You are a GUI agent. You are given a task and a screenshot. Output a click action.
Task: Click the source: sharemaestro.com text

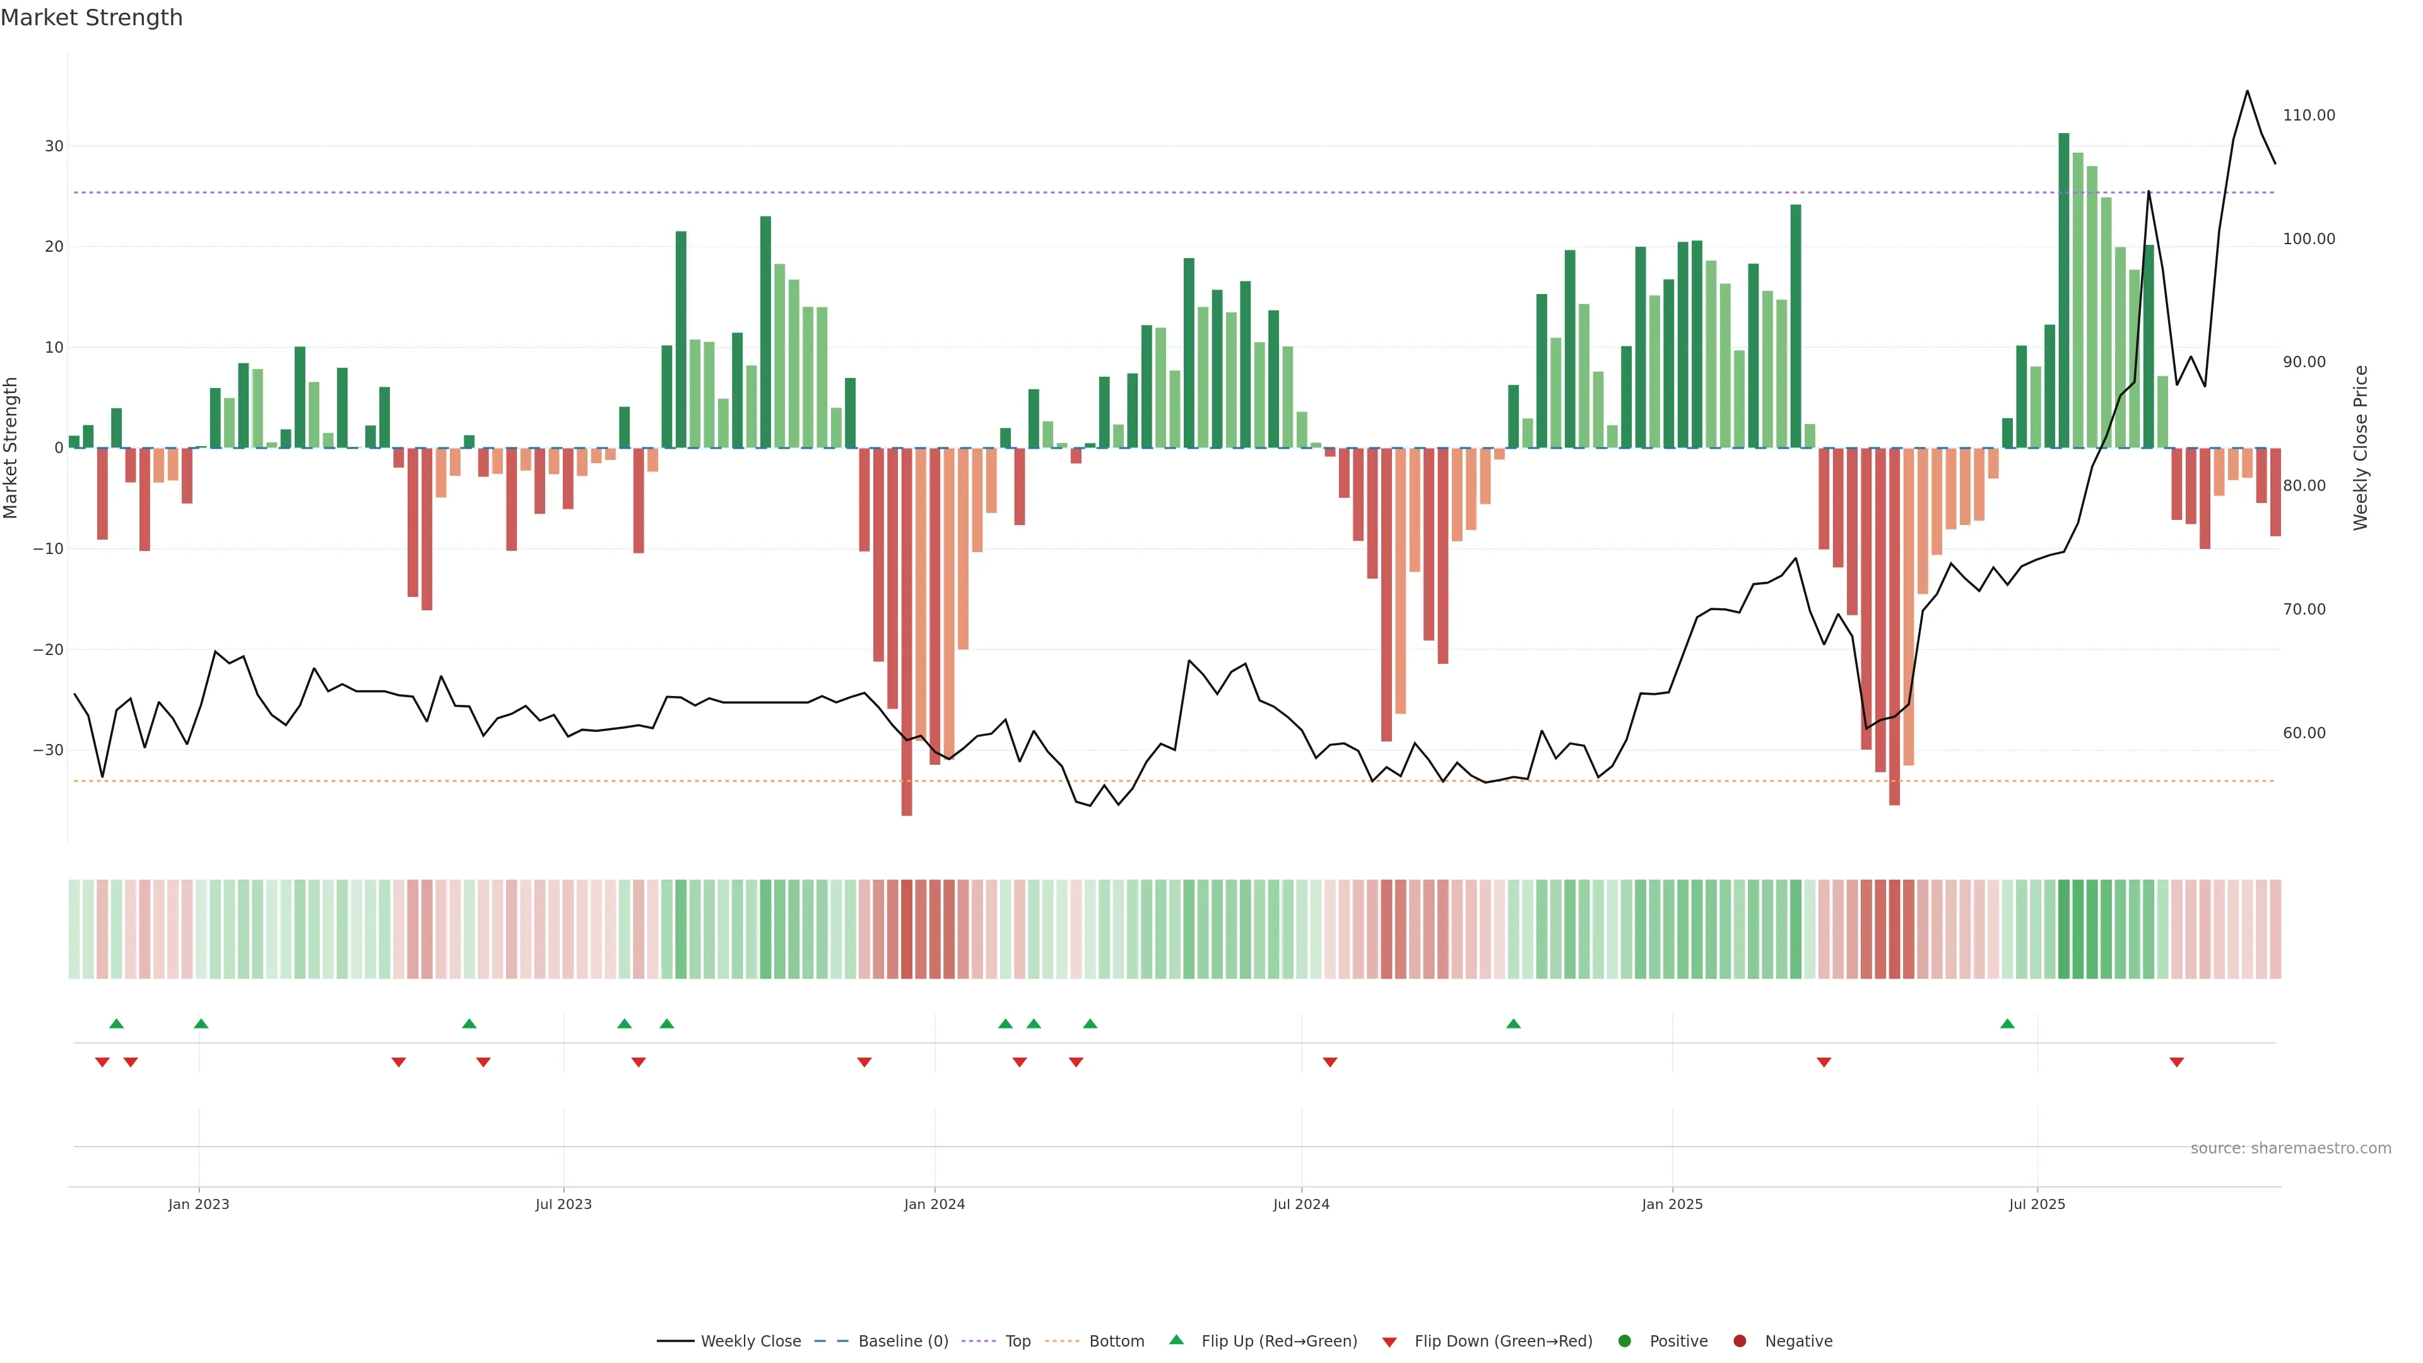pyautogui.click(x=2290, y=1148)
